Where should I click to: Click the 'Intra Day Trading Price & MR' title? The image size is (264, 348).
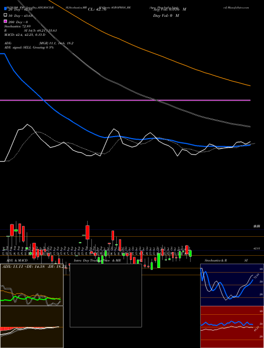click(97, 260)
